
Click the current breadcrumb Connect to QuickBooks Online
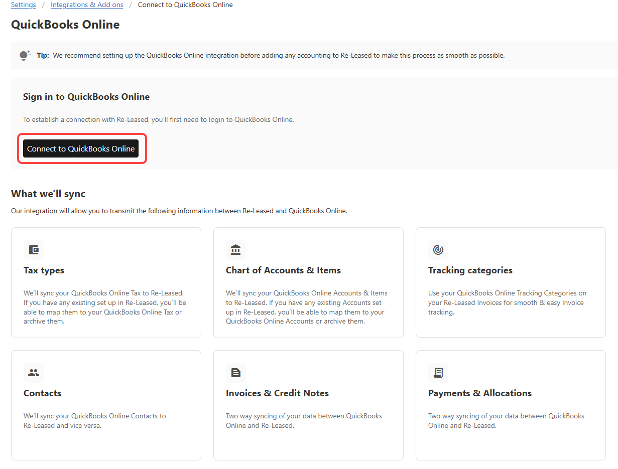coord(185,5)
